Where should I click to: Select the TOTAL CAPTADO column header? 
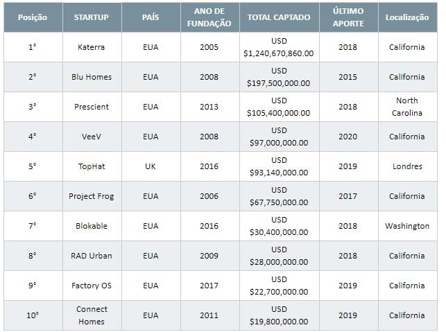(x=279, y=17)
